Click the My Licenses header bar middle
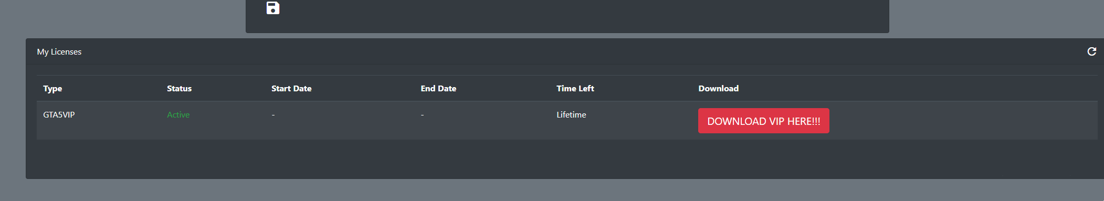The image size is (1104, 201). (x=564, y=51)
